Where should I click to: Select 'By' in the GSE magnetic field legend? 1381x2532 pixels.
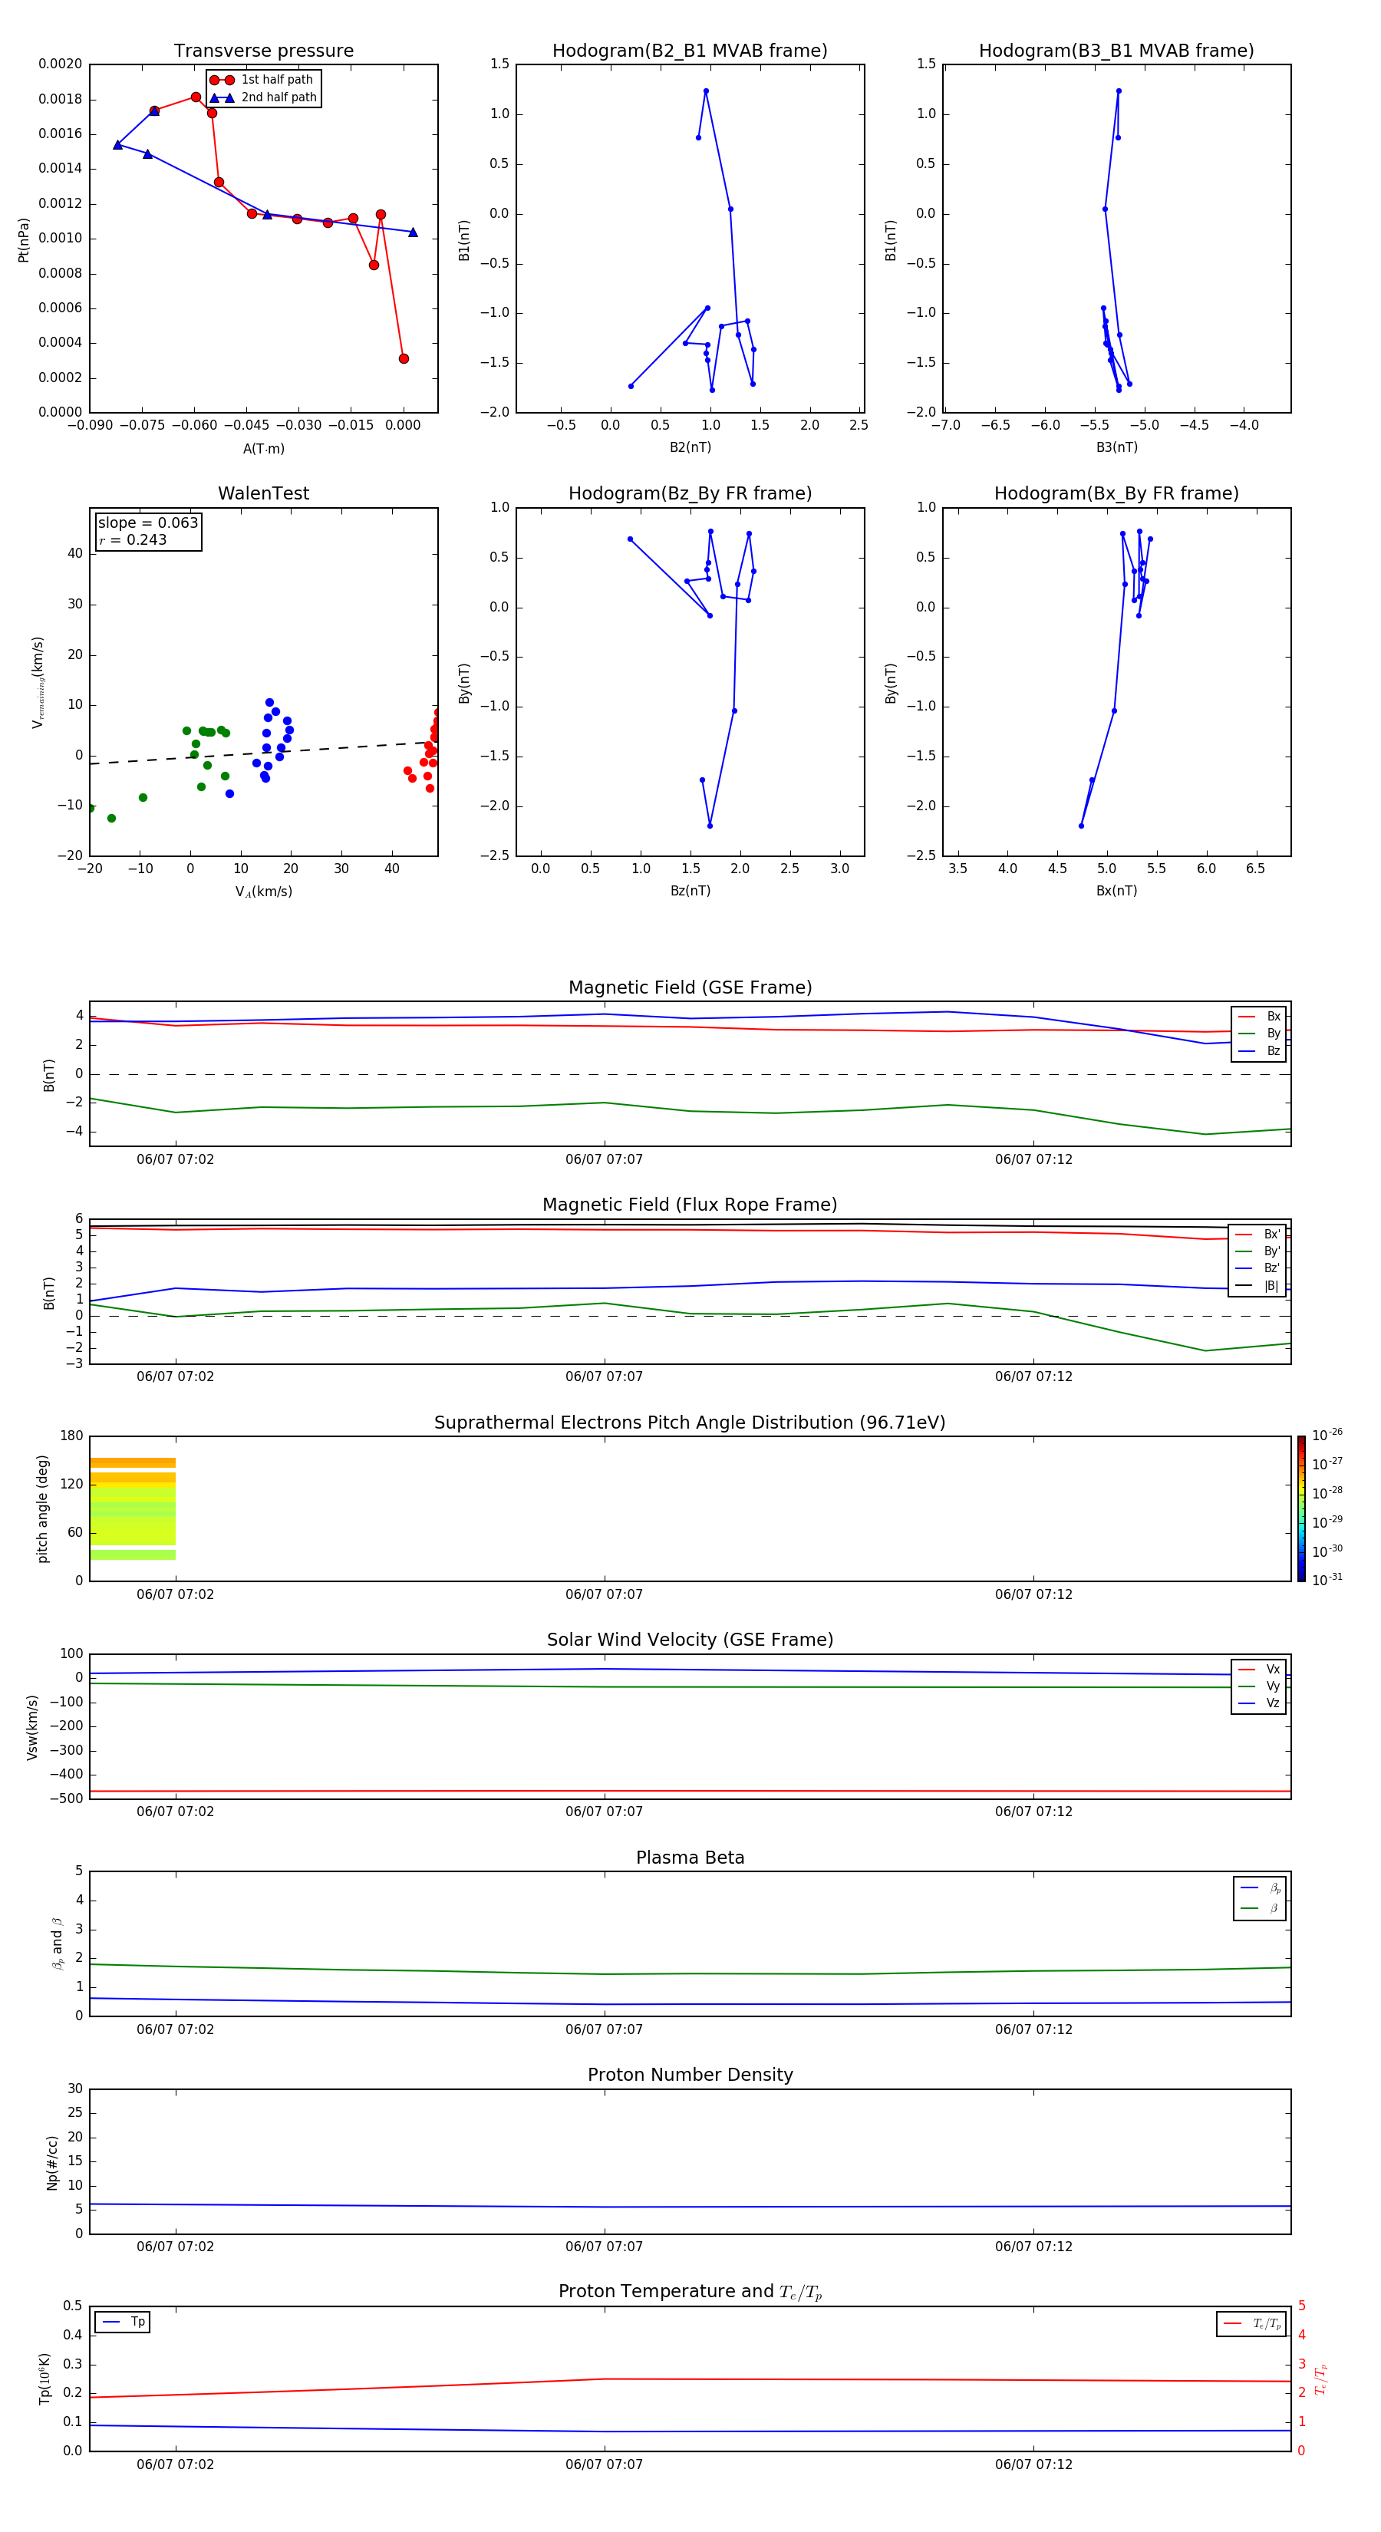pos(1259,1034)
